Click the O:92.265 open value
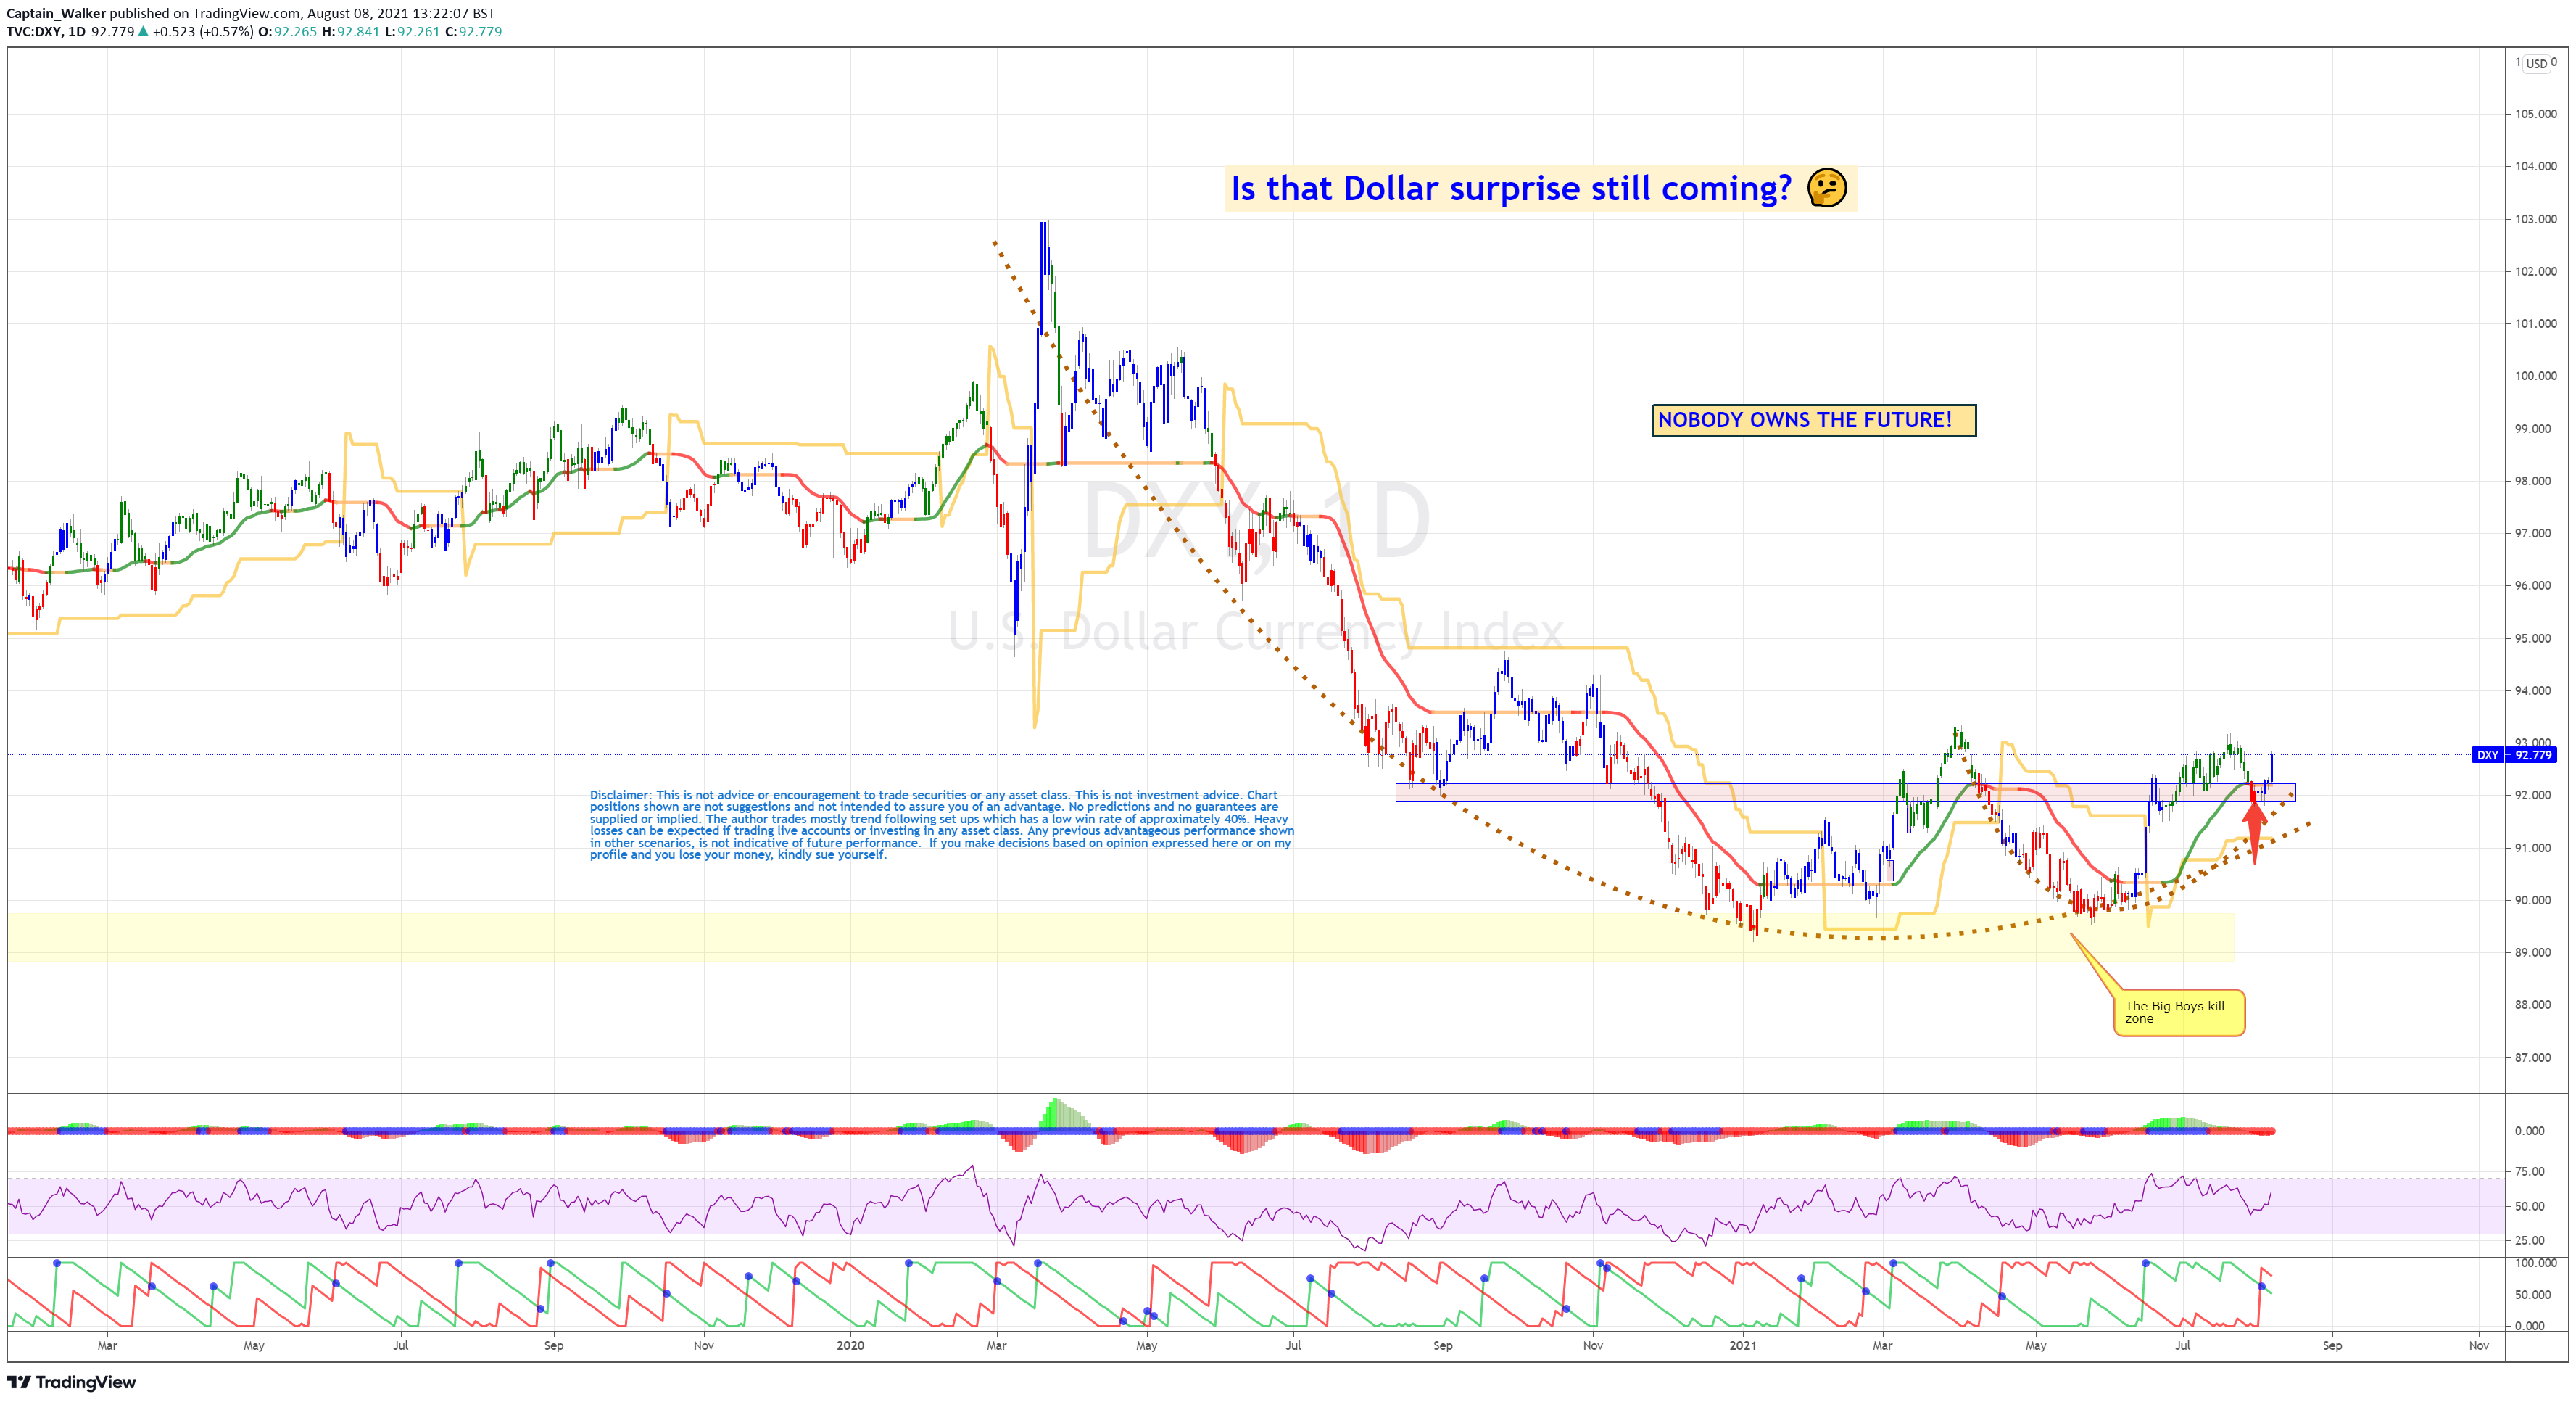The width and height of the screenshot is (2576, 1402). click(287, 32)
